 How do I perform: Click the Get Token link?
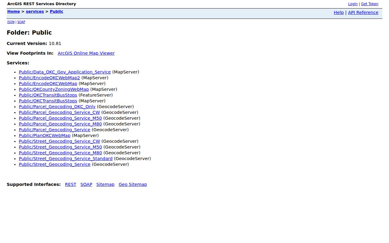(370, 4)
